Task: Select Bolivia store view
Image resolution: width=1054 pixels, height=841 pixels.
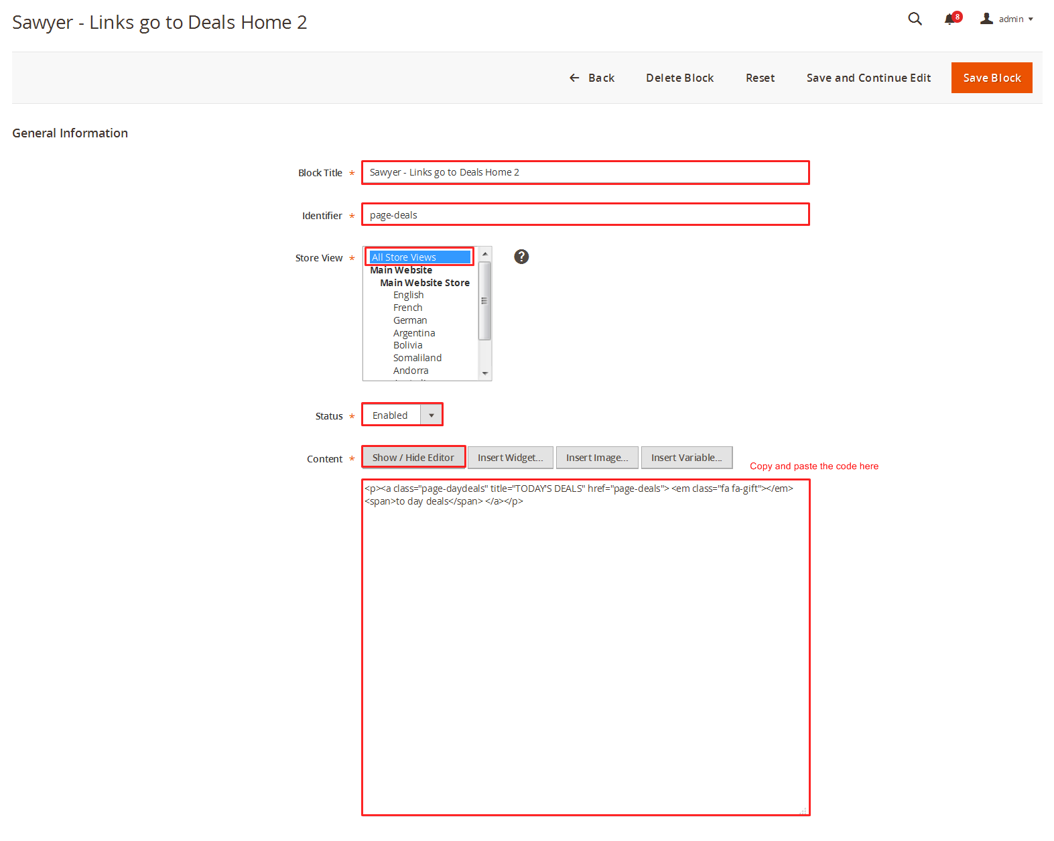Action: click(x=407, y=345)
